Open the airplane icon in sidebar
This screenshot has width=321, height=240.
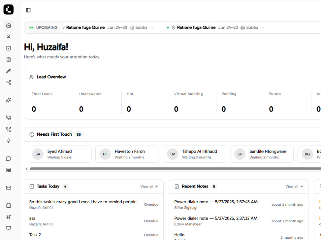9,217
